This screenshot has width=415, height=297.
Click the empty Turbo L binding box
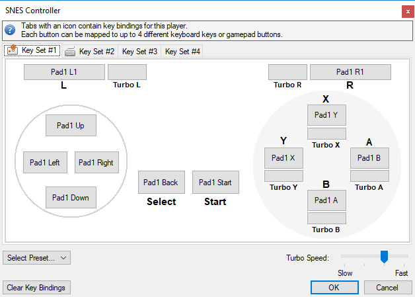tap(127, 72)
